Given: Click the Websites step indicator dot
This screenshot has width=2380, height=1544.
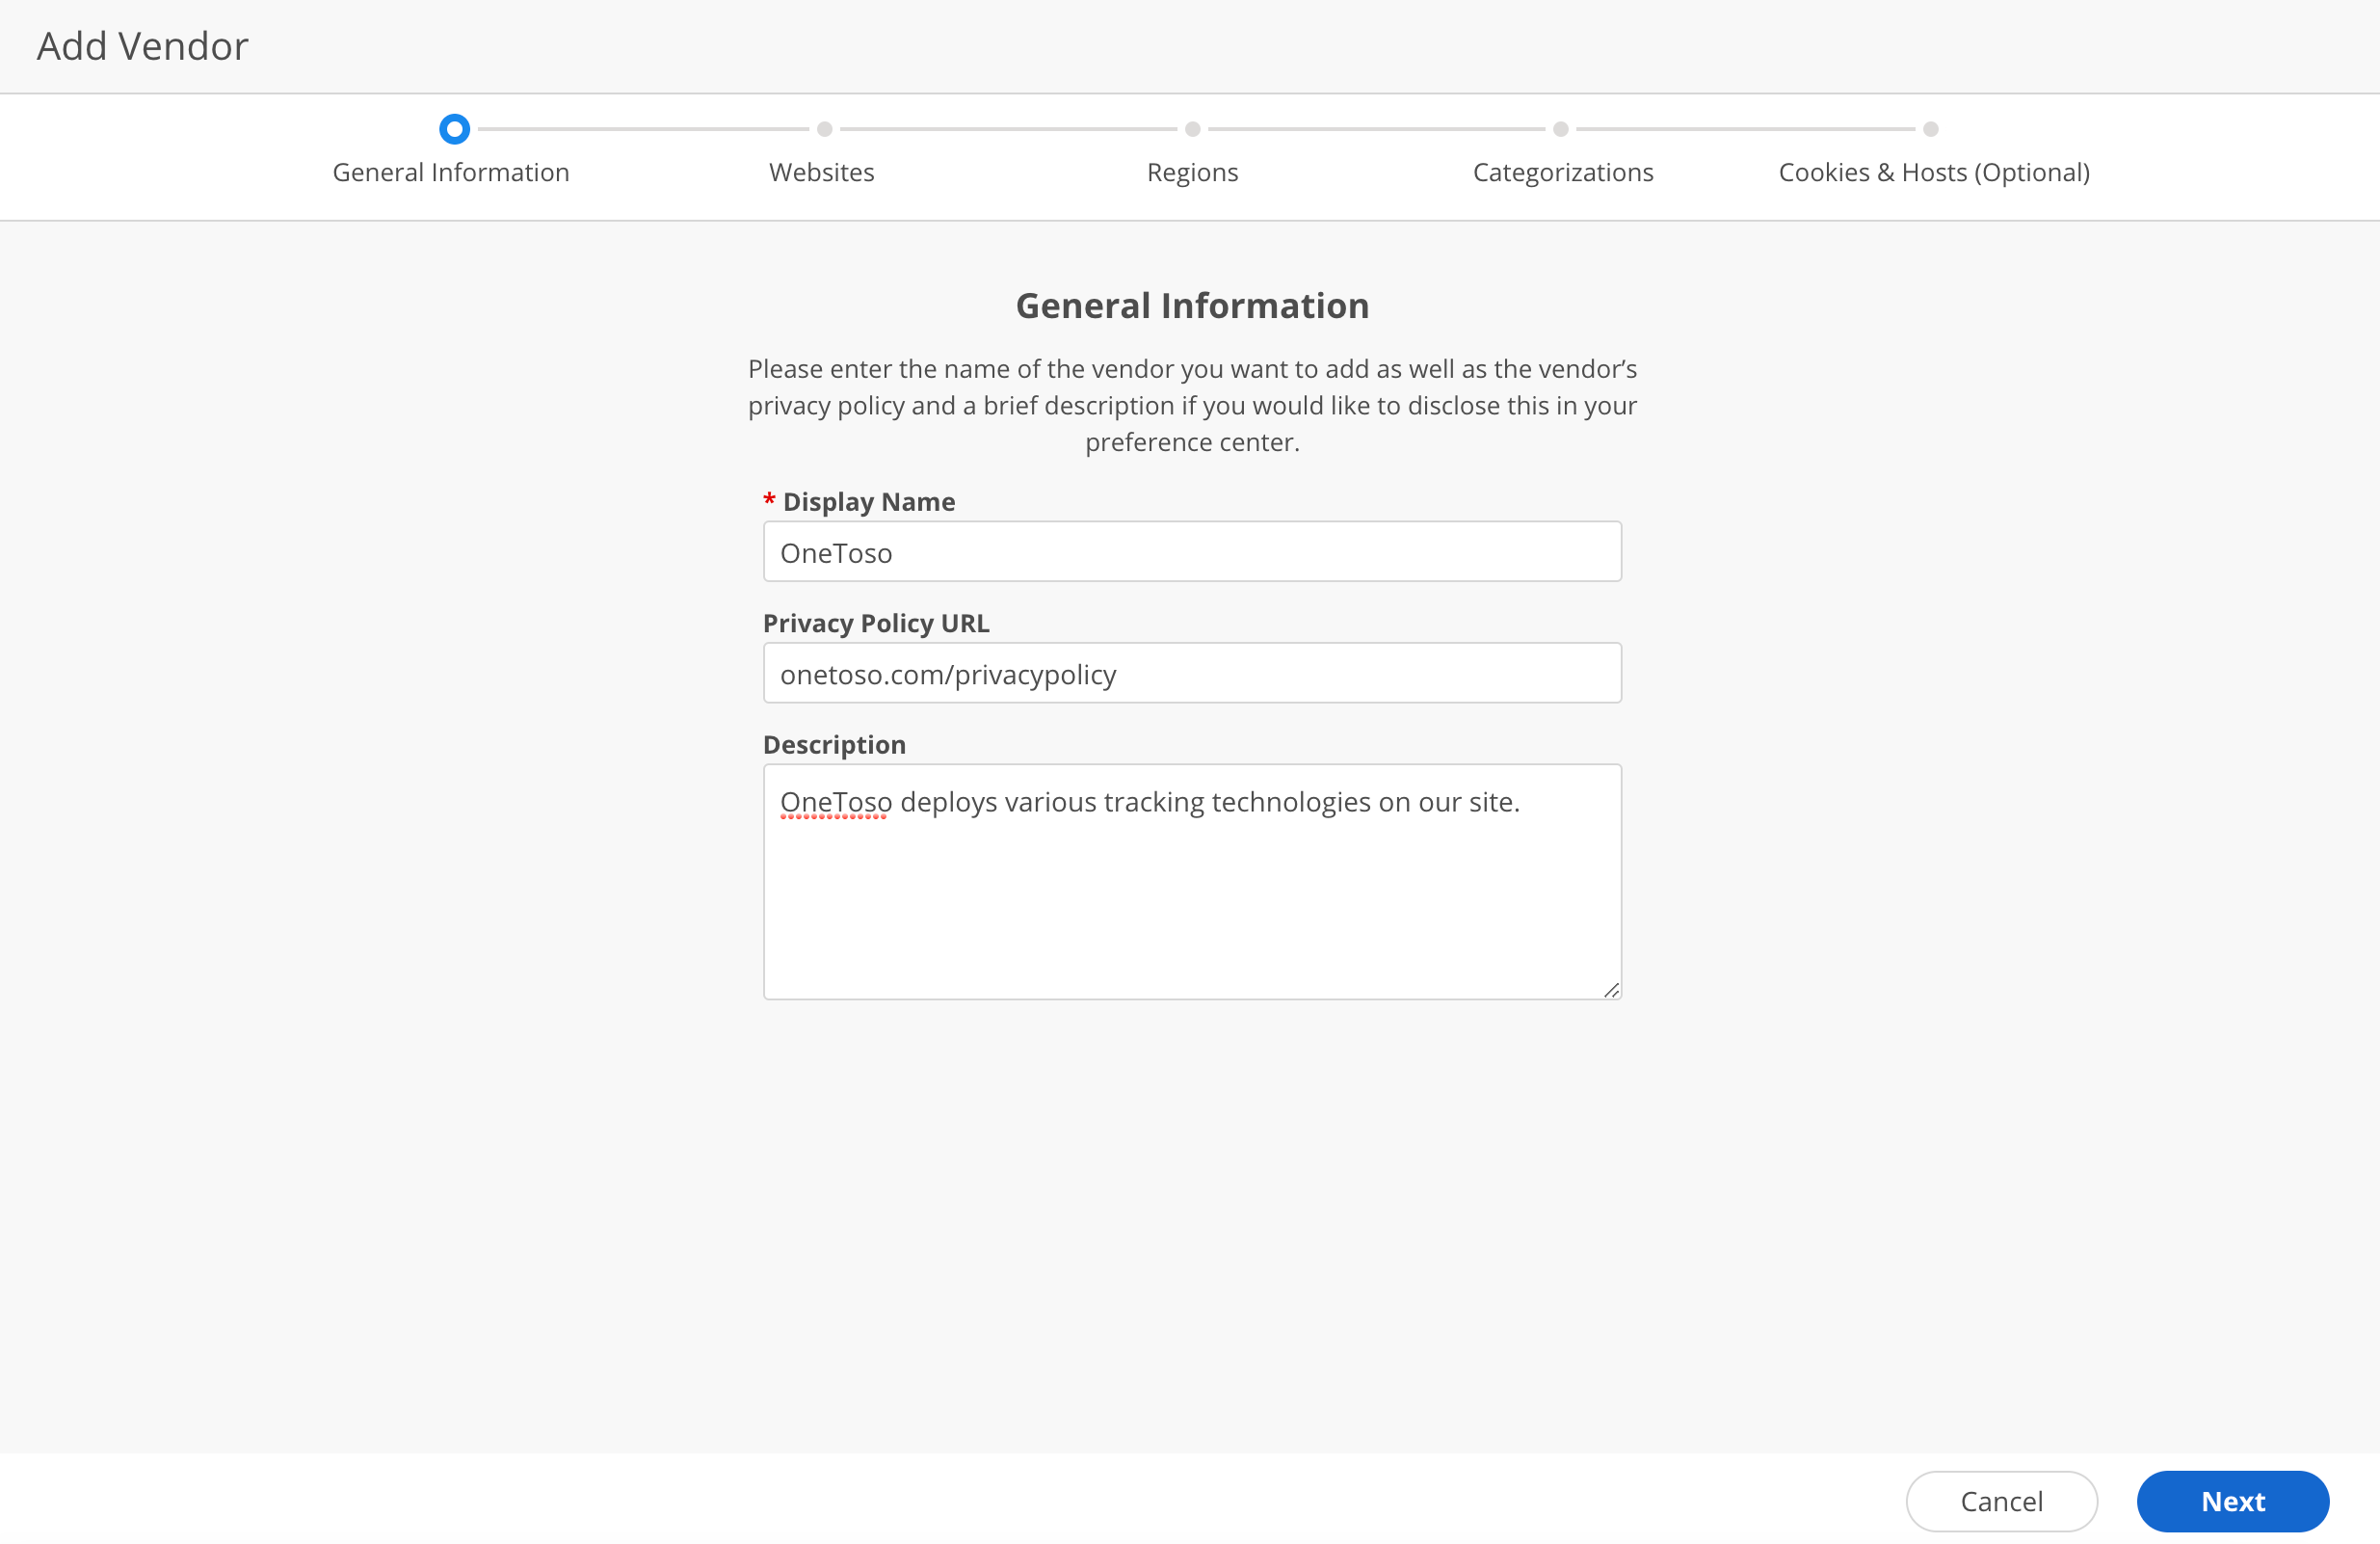Looking at the screenshot, I should [823, 129].
